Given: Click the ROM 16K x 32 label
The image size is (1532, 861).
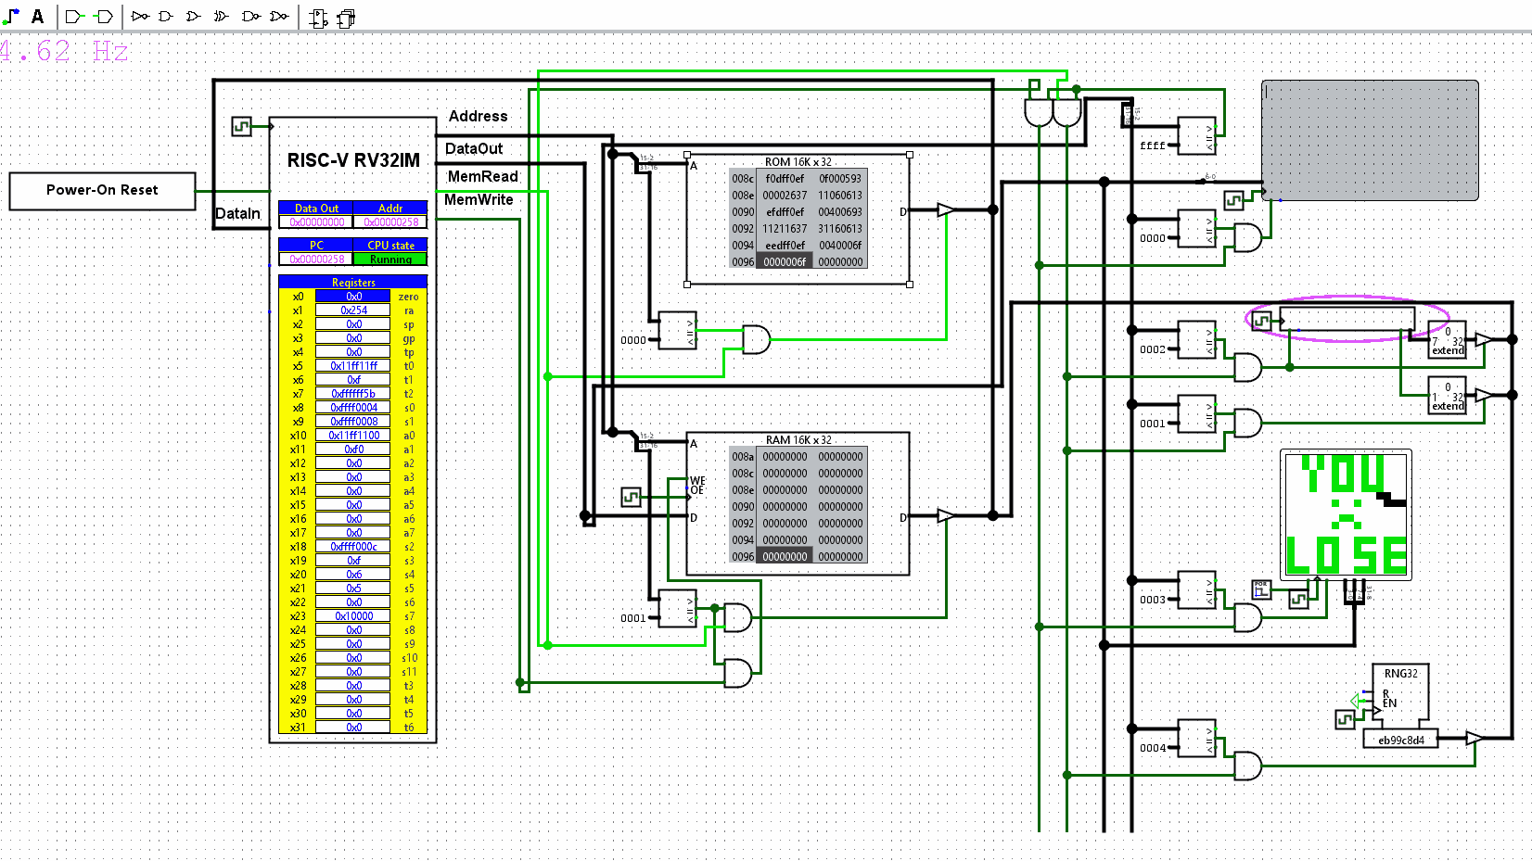Looking at the screenshot, I should pyautogui.click(x=798, y=162).
